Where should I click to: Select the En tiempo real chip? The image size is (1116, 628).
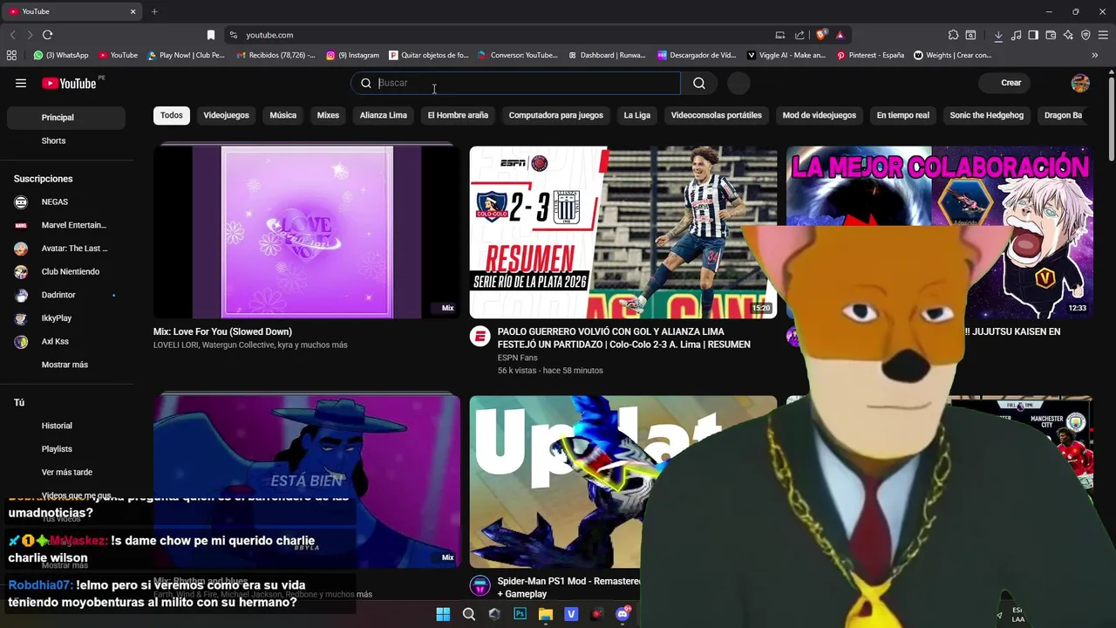[x=902, y=115]
